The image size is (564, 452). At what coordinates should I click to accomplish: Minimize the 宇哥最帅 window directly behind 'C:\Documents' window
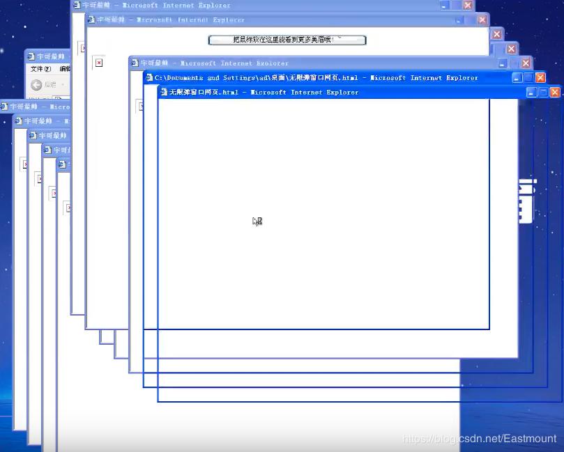click(503, 63)
